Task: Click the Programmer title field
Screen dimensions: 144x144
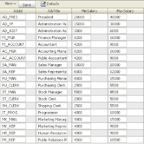Action: 52,113
